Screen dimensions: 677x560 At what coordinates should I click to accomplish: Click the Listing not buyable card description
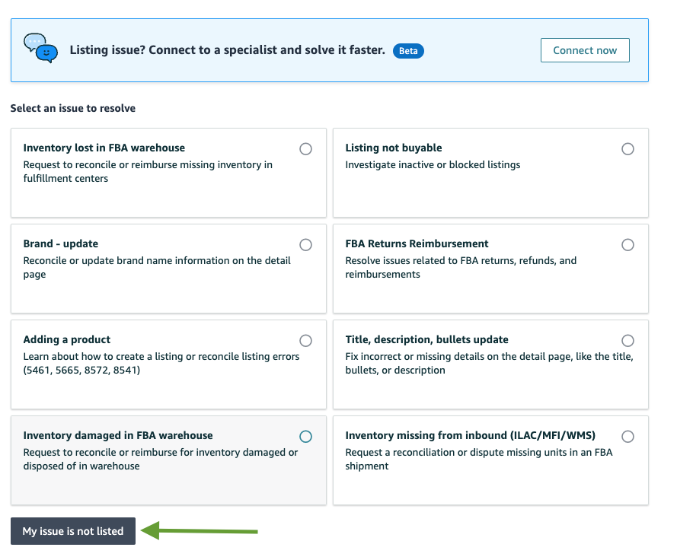(x=433, y=164)
